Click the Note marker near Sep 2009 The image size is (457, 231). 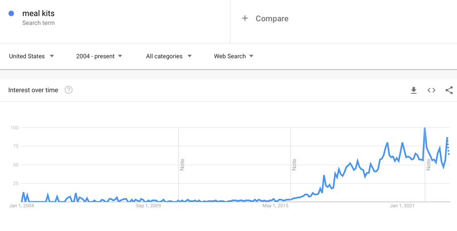(182, 164)
